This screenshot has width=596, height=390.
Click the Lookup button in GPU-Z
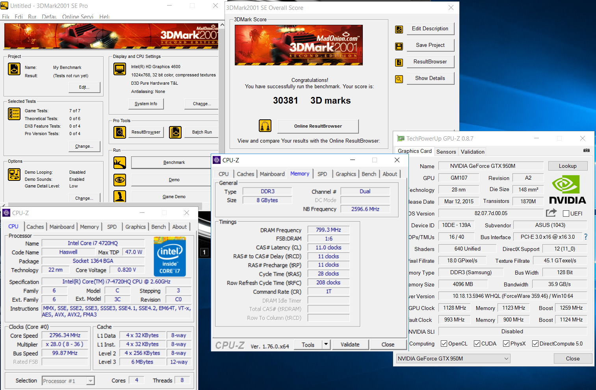click(x=568, y=166)
